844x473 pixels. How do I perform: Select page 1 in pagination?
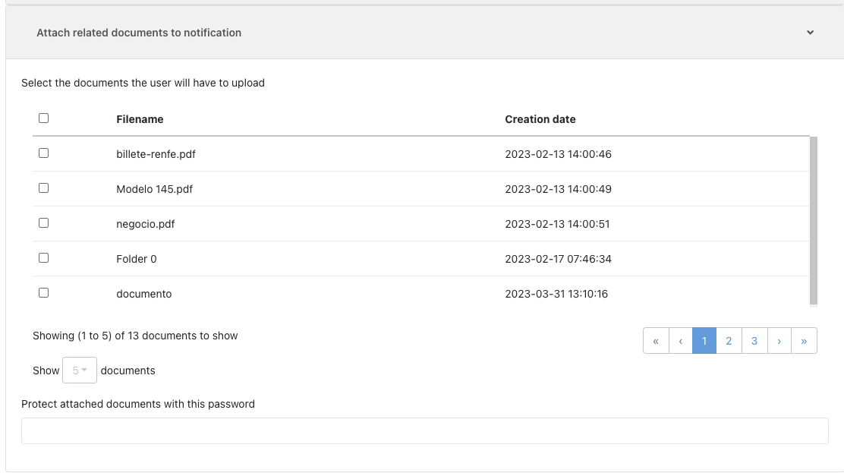[x=704, y=341]
